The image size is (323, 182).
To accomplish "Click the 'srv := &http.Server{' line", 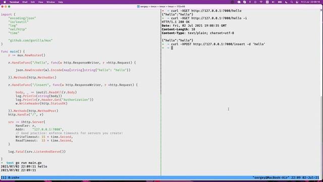I will 27,122.
